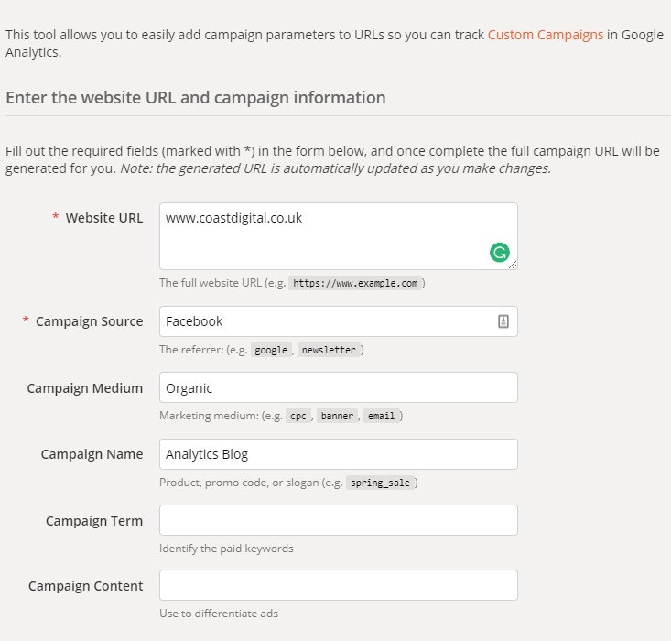Click the Campaign Medium field containing Organic

339,387
